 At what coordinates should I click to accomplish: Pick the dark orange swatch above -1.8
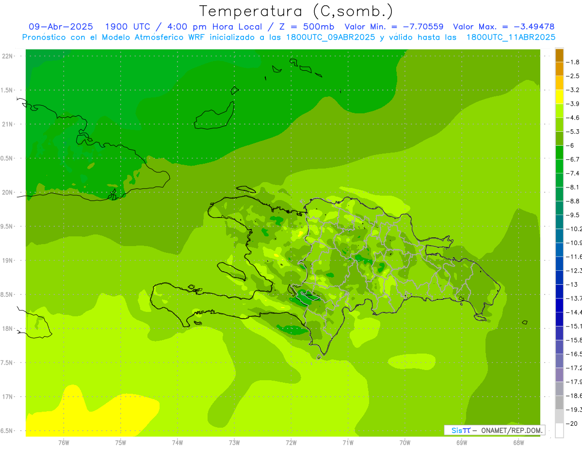pos(559,56)
